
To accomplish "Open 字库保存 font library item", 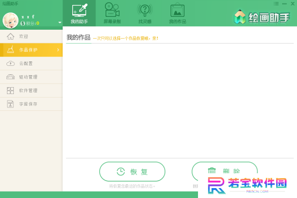I will 31,104.
